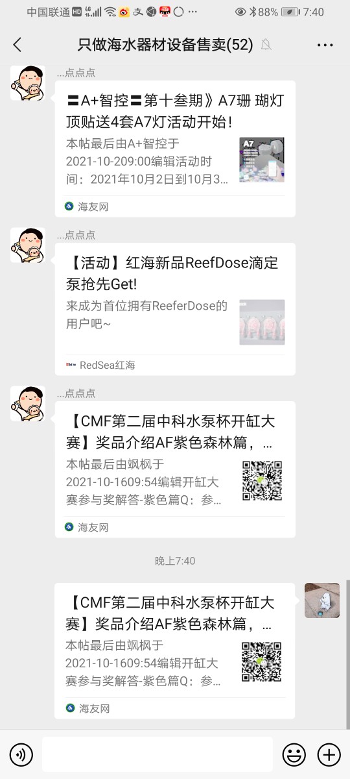This screenshot has height=779, width=350.
Task: Open the three-dot chat options menu
Action: [x=325, y=45]
